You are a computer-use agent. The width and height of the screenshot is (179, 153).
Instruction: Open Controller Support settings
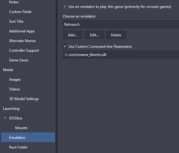coord(24,50)
